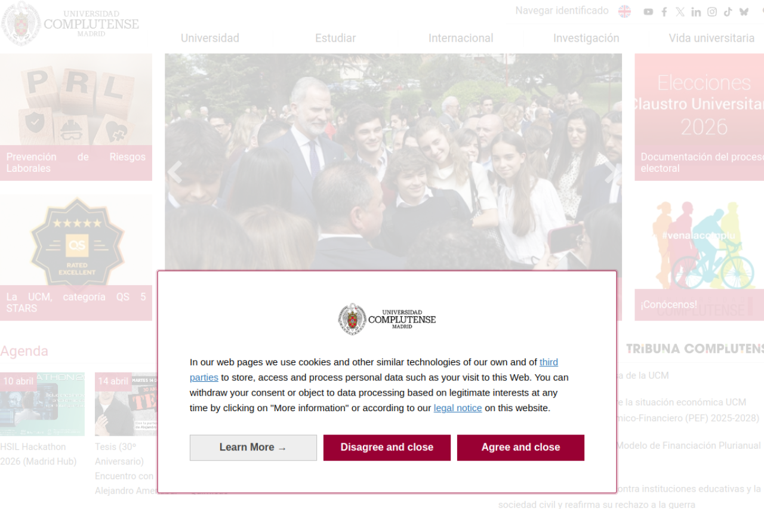Open Learn More cookie options

[x=253, y=448]
